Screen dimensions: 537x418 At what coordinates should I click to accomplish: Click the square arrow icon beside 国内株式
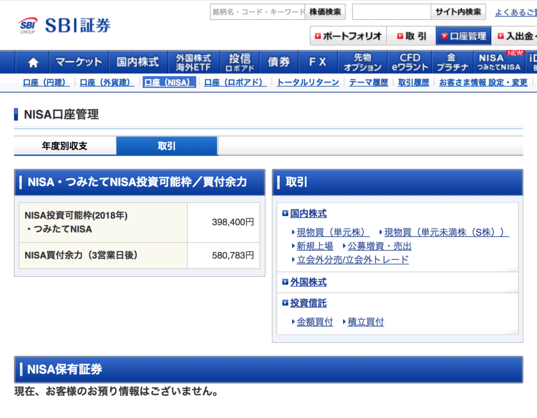click(x=285, y=214)
